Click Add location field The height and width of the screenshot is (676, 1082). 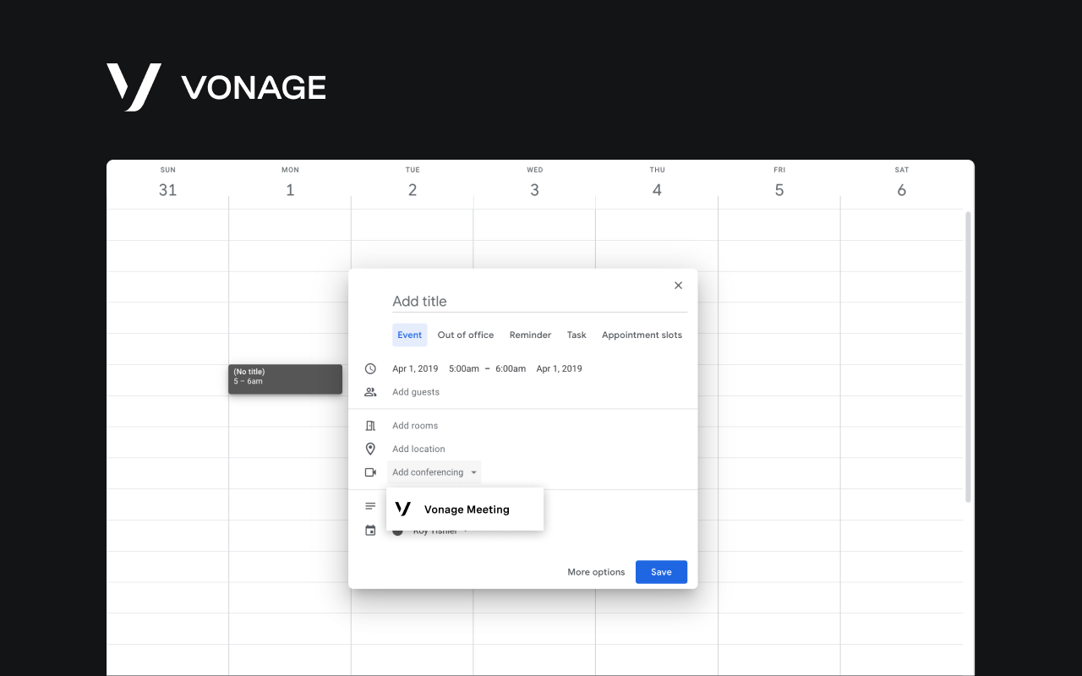point(418,449)
